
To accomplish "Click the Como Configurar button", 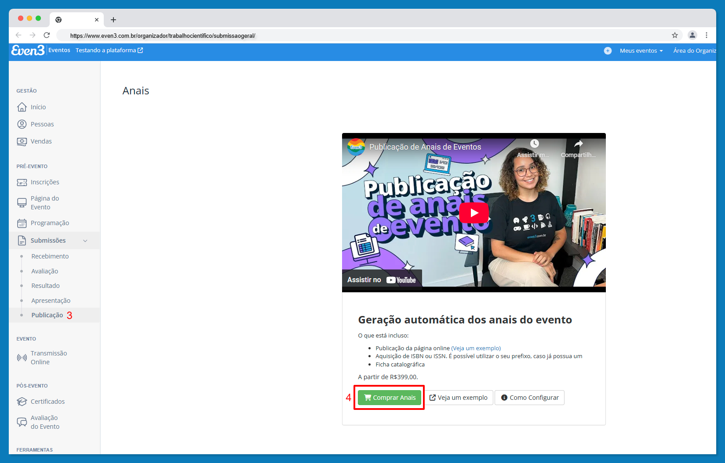I will point(530,398).
